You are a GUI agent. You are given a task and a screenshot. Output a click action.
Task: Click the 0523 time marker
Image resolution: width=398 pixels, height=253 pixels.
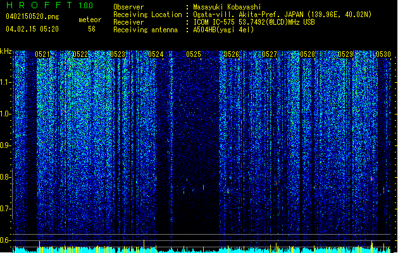118,54
